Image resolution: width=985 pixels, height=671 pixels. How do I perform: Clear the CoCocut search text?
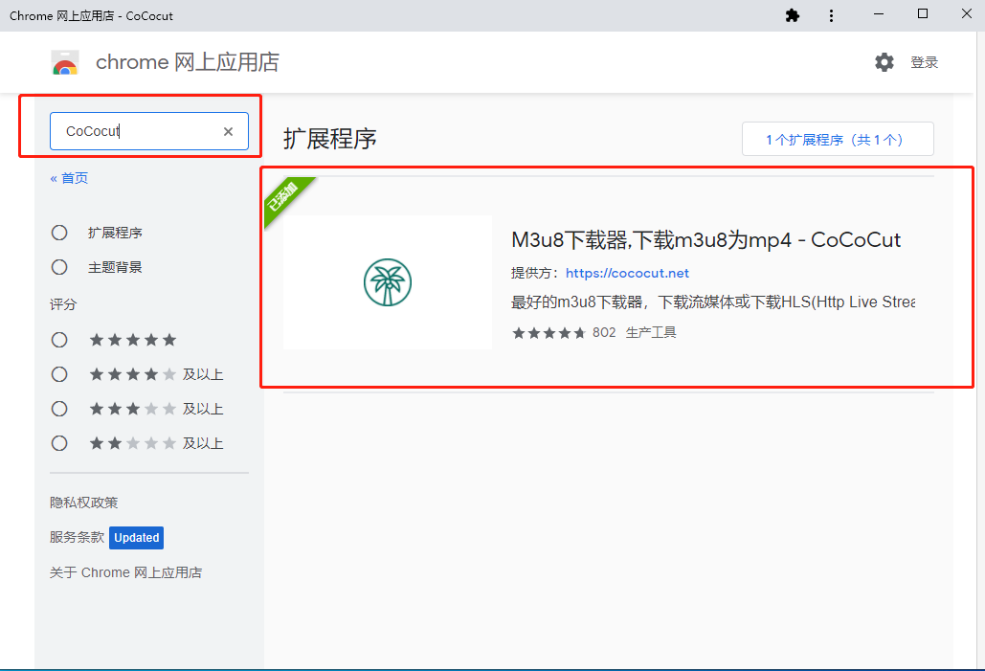228,131
